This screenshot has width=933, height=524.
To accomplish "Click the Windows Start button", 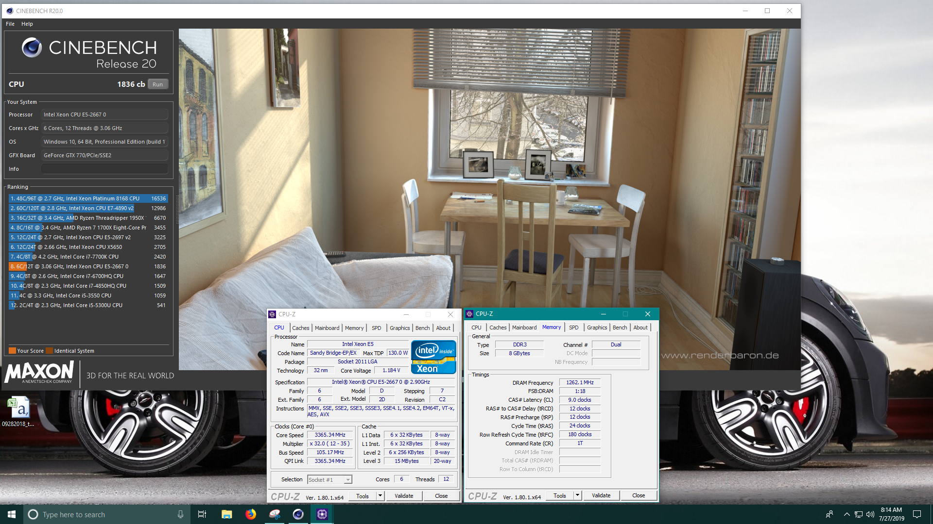I will pyautogui.click(x=12, y=514).
